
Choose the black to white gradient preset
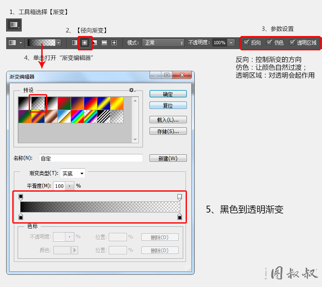tap(25, 103)
